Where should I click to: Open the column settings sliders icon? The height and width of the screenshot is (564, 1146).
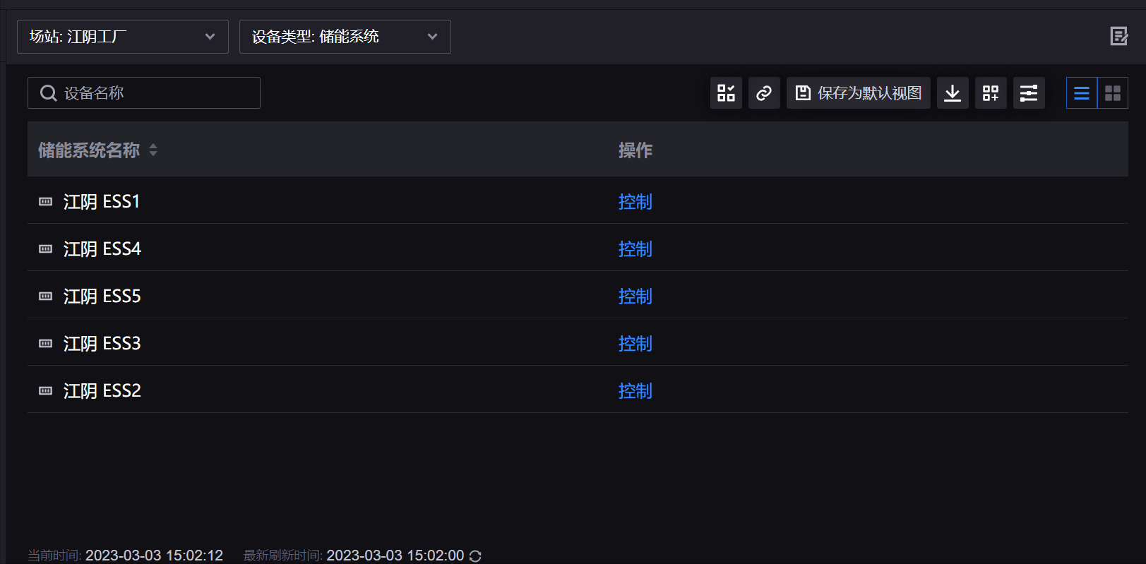pyautogui.click(x=1029, y=93)
